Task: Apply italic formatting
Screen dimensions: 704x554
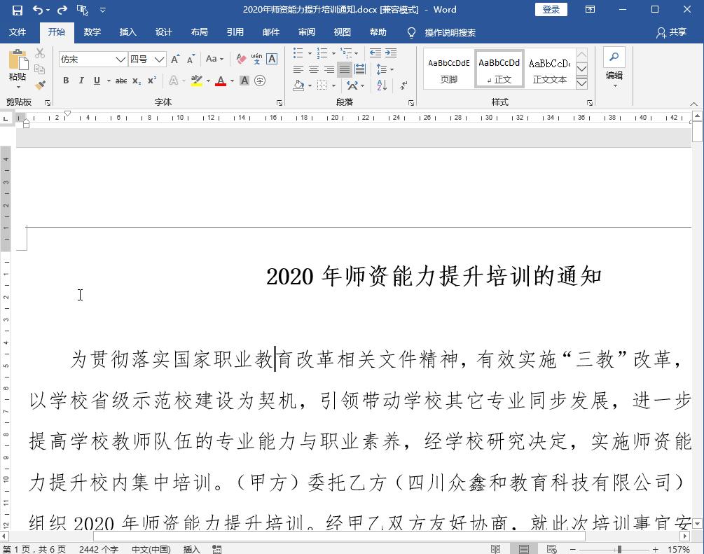Action: [81, 81]
